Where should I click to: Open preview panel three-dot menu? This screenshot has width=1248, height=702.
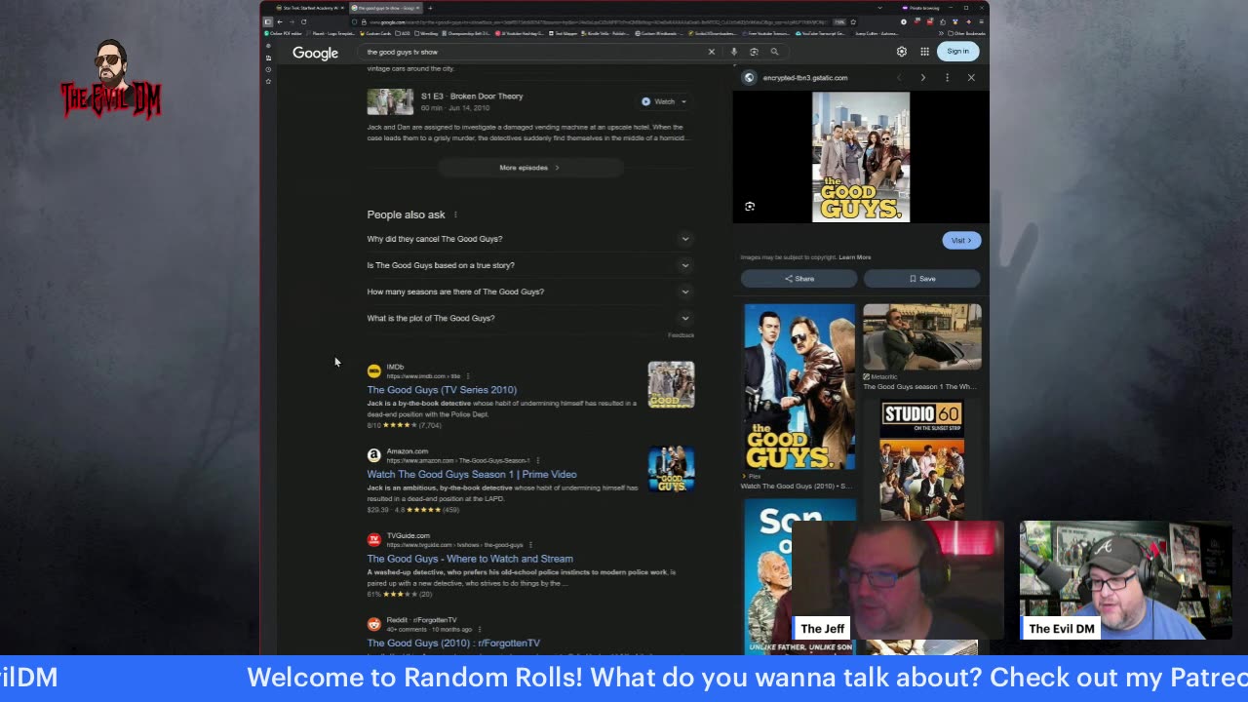[947, 77]
